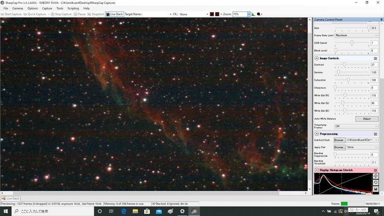
Task: Open the File menu
Action: click(x=6, y=9)
